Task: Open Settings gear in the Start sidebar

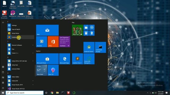Action: 3,83
